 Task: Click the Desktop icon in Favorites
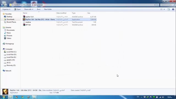tap(5, 16)
